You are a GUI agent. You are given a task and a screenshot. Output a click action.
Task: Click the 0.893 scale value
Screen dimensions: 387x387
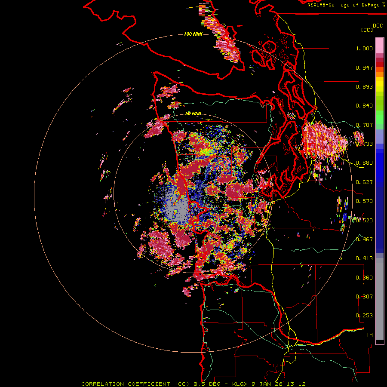[364, 86]
